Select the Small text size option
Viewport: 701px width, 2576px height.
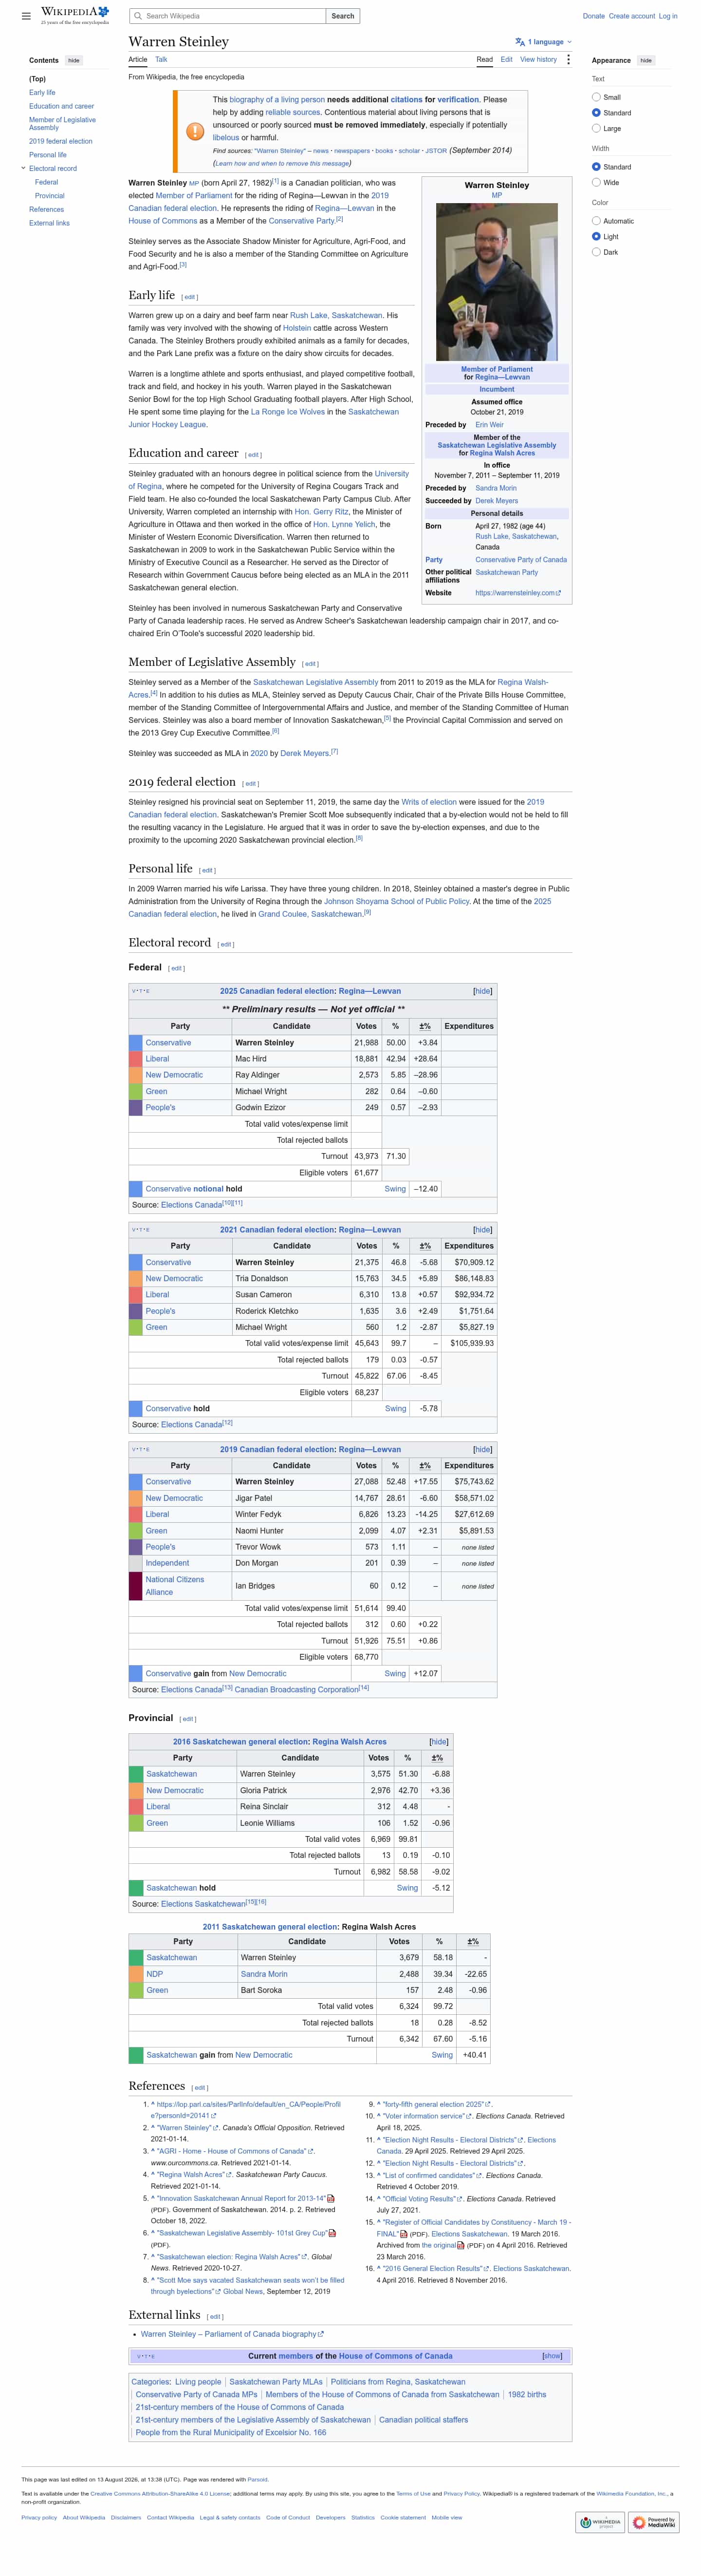click(597, 97)
